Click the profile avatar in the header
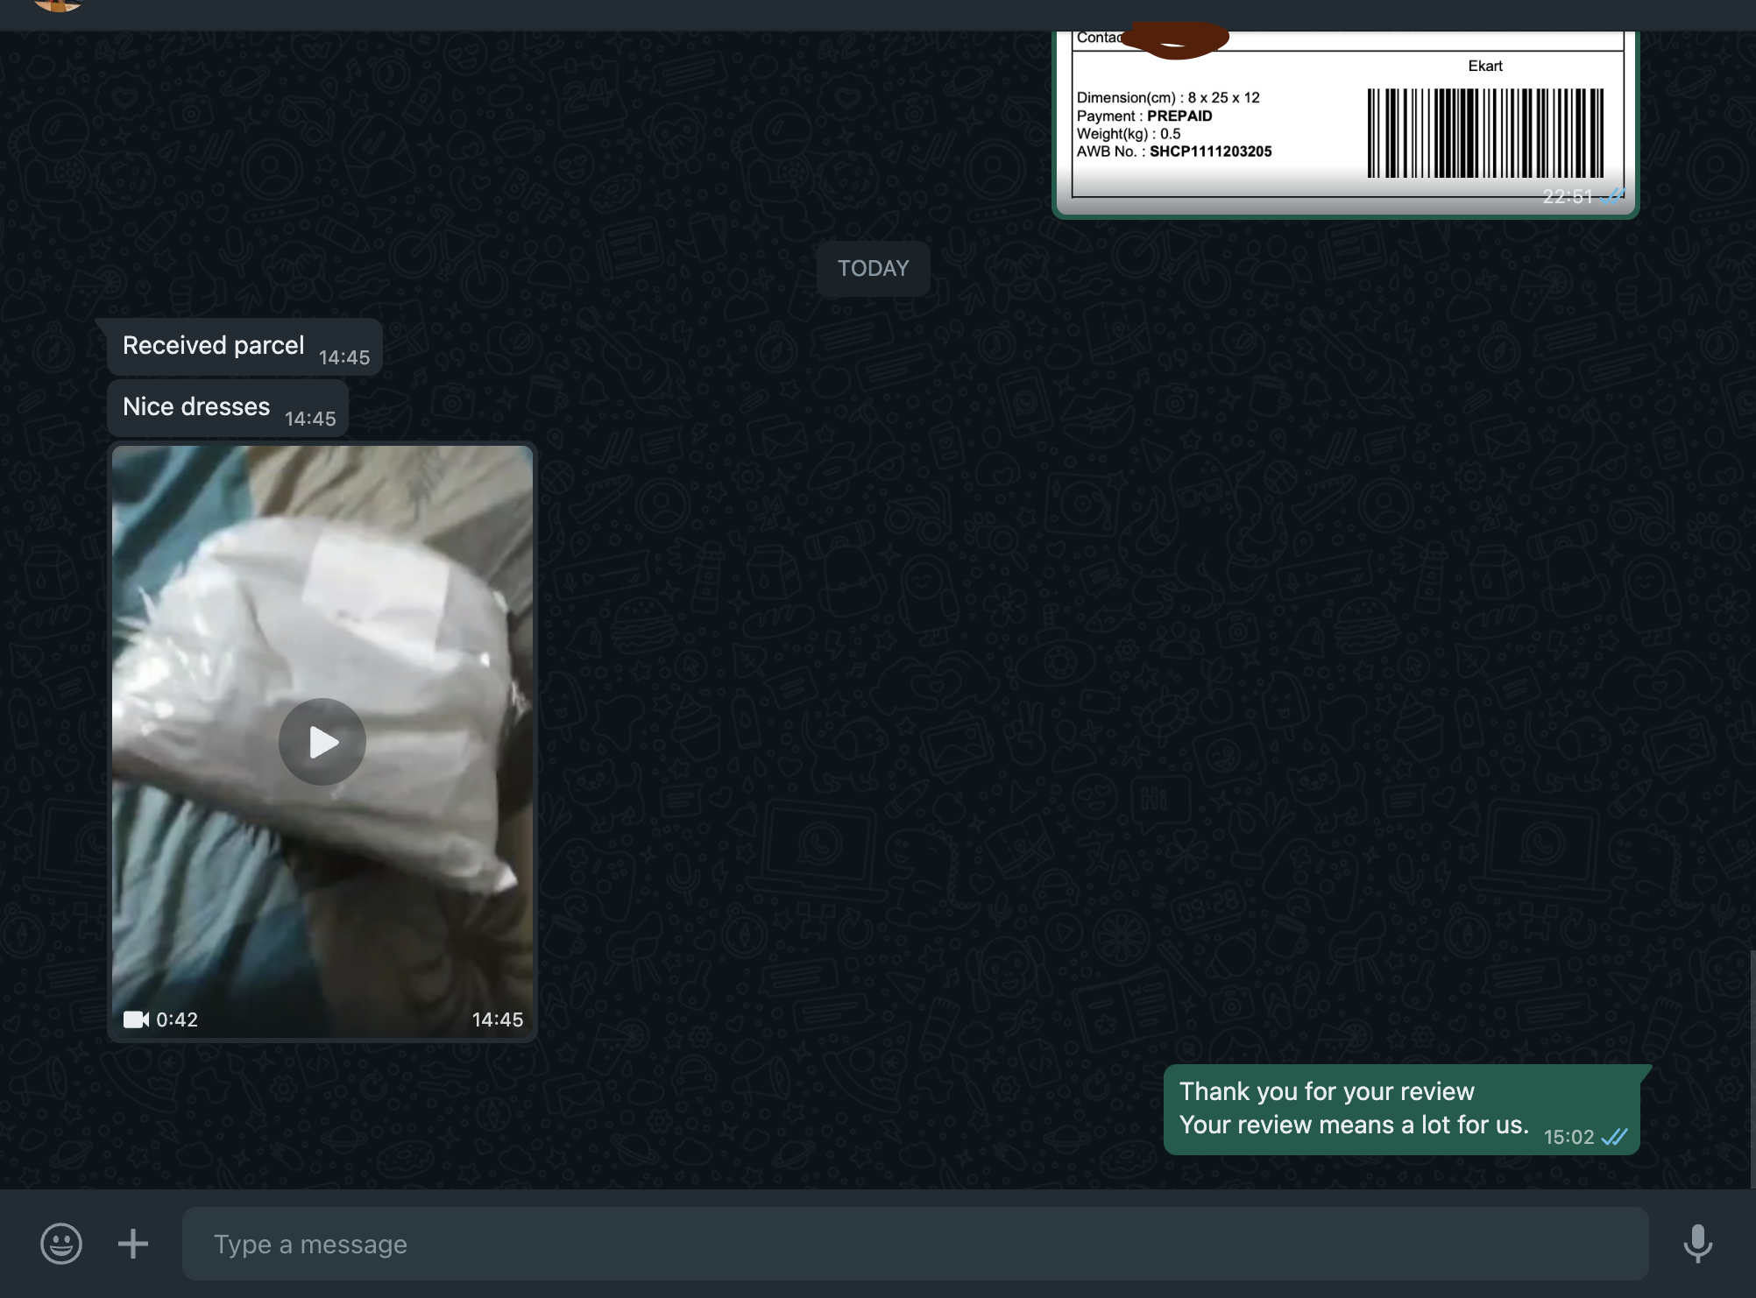Viewport: 1756px width, 1298px height. pyautogui.click(x=58, y=4)
